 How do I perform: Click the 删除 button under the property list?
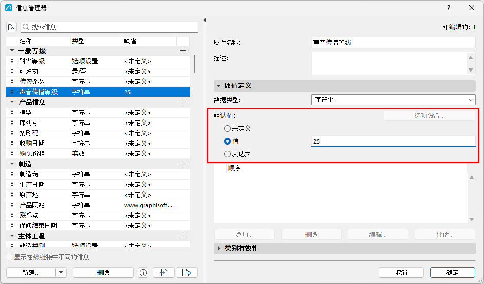(x=103, y=273)
